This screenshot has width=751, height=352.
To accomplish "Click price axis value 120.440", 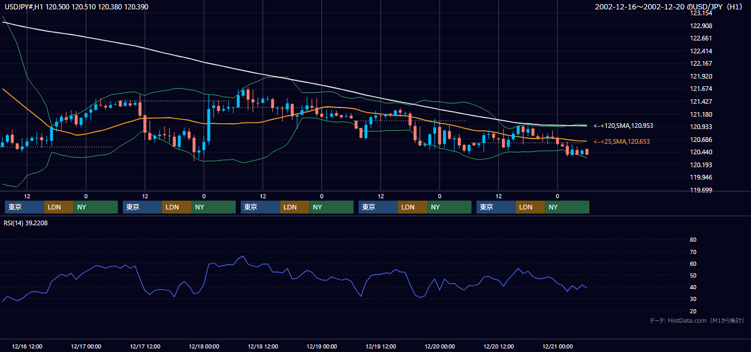I will click(701, 152).
